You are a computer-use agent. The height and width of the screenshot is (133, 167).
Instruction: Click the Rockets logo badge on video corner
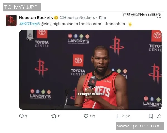(x=30, y=35)
